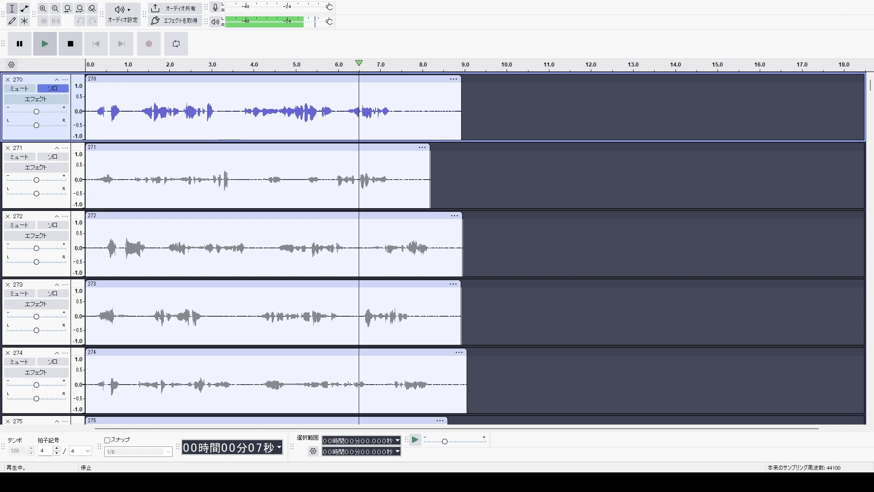
Task: Mute track 272 with the ミュート button
Action: (19, 225)
